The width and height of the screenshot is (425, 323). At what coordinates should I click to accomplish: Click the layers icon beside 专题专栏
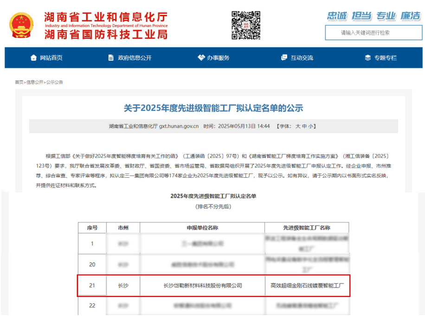[368, 58]
